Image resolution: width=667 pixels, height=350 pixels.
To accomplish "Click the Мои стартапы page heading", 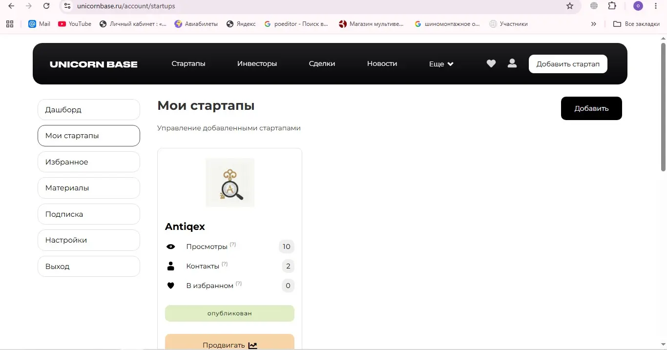I will [x=206, y=105].
